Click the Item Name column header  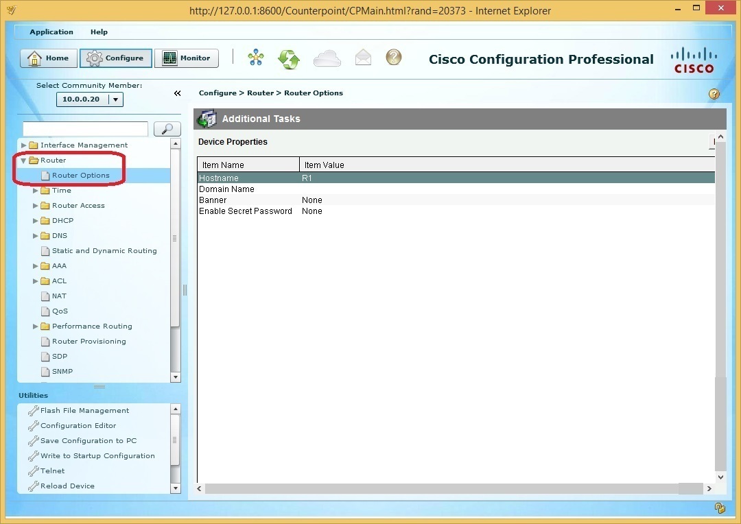coord(248,165)
